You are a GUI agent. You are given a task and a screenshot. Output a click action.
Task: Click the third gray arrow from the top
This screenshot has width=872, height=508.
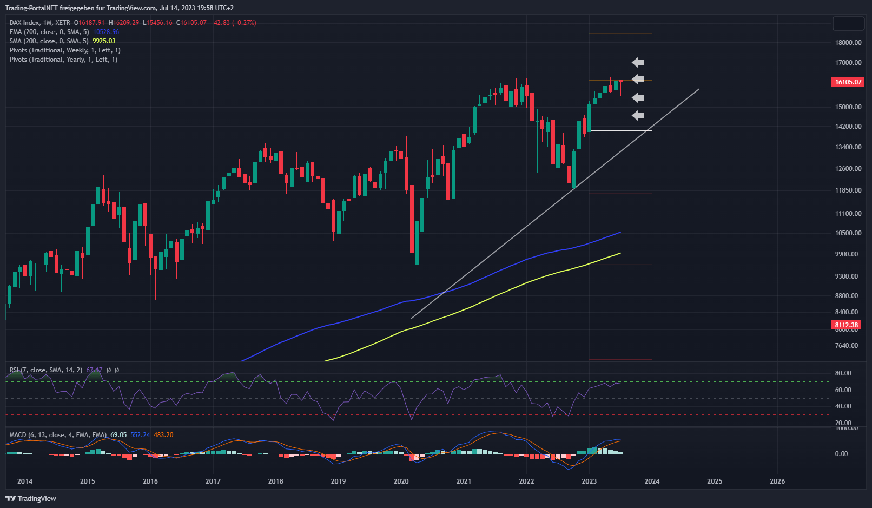click(638, 97)
